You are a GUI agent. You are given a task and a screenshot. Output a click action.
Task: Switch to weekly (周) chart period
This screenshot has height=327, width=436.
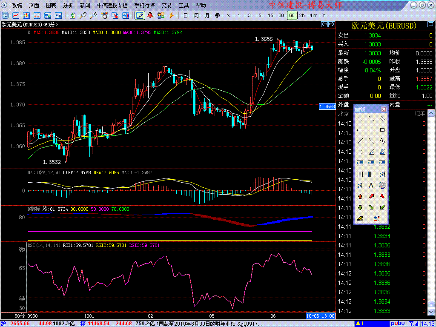(196, 15)
